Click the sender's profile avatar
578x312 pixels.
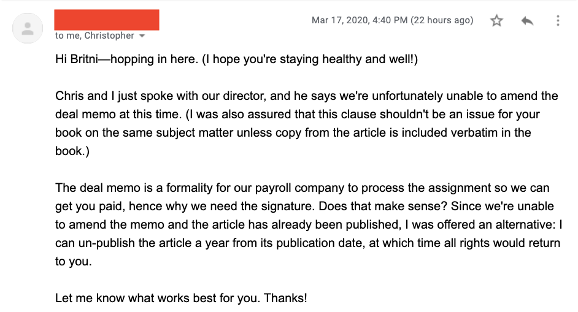point(28,28)
